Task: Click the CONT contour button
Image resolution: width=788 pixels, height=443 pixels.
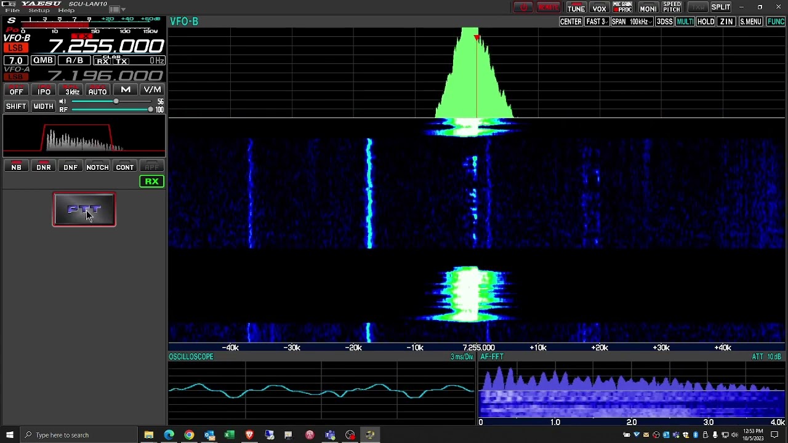Action: click(124, 167)
